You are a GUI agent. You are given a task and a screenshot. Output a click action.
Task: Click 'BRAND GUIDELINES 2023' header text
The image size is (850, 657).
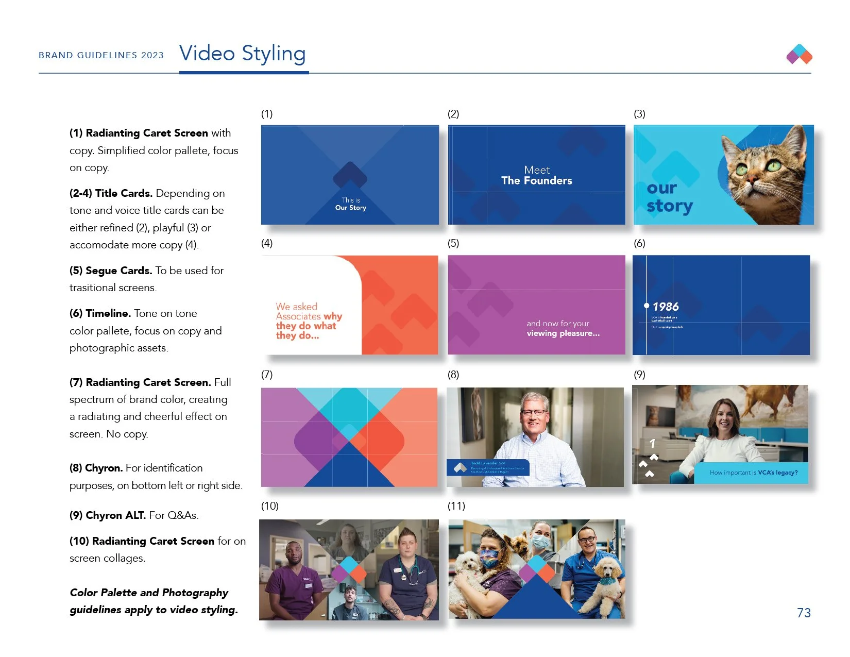coord(101,55)
